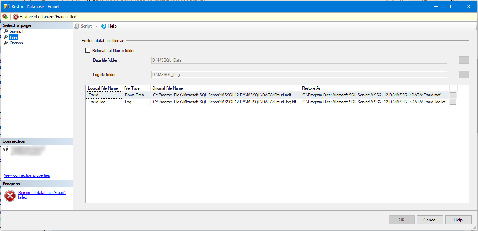This screenshot has height=231, width=478.
Task: Click the red failure icon in Progress
Action: [x=10, y=195]
